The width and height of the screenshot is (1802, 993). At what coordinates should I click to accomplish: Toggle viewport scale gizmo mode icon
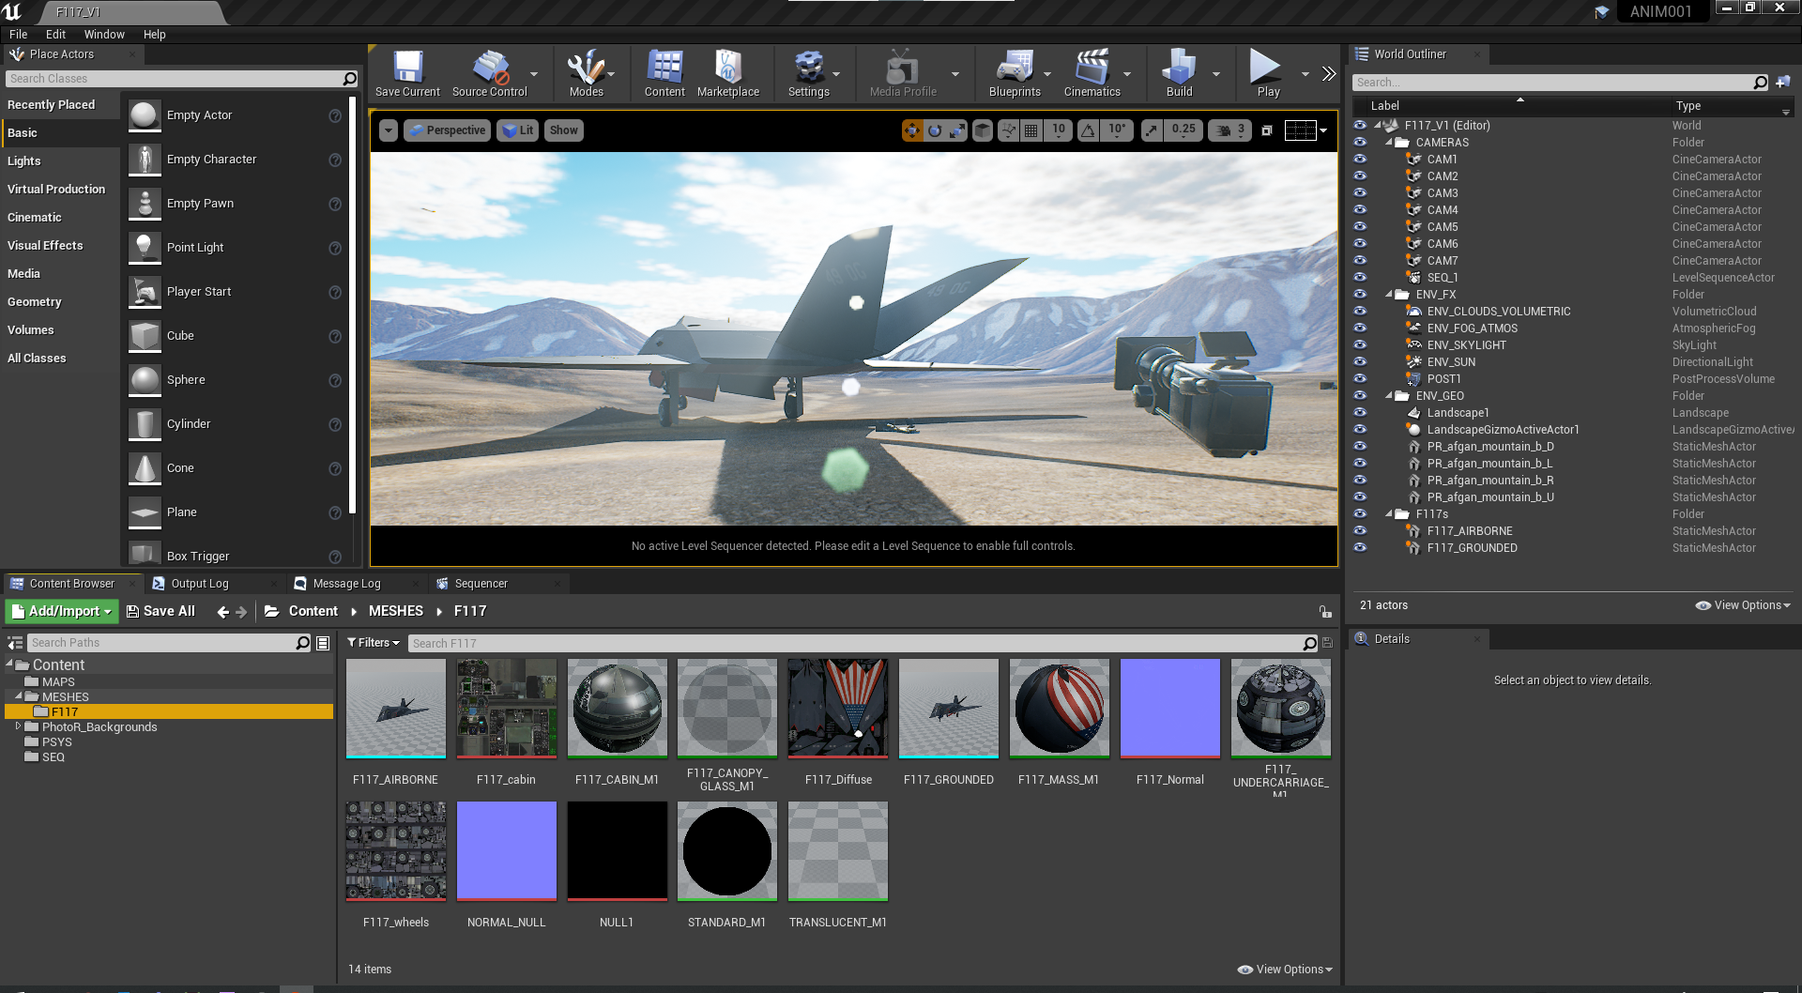point(957,130)
